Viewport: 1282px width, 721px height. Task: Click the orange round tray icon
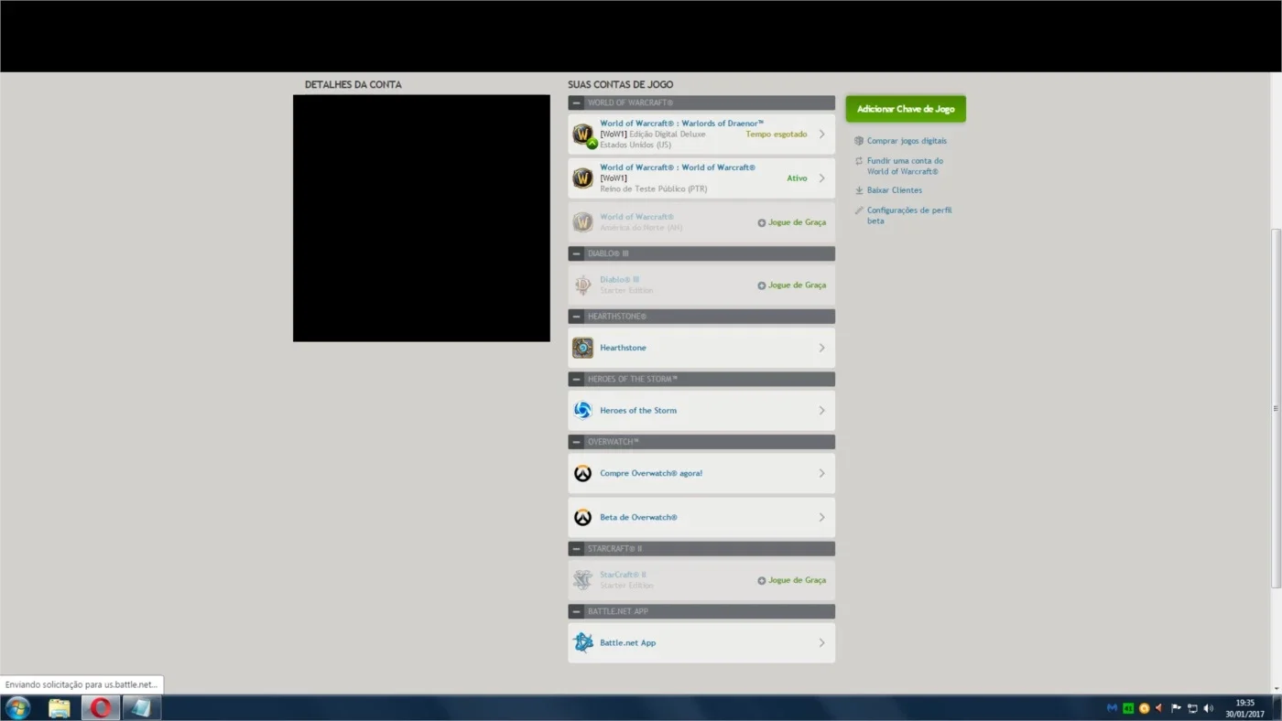pyautogui.click(x=1144, y=708)
